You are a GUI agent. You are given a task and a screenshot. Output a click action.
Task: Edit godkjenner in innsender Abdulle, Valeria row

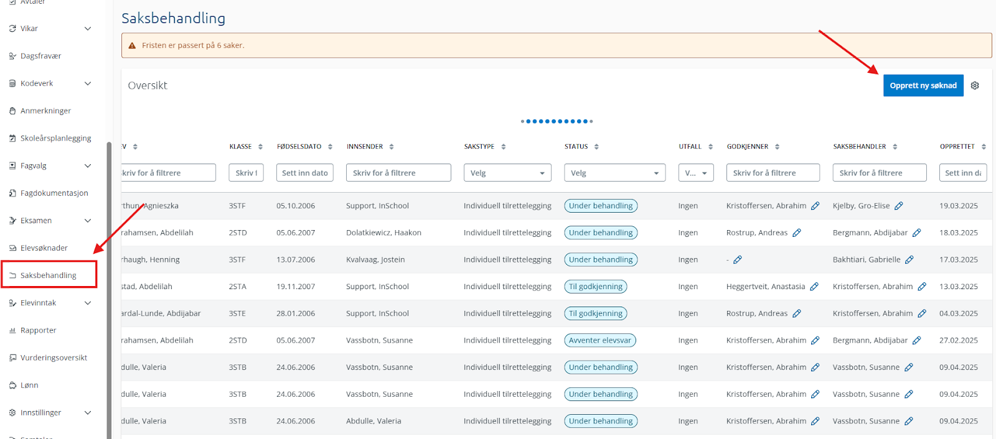click(815, 421)
